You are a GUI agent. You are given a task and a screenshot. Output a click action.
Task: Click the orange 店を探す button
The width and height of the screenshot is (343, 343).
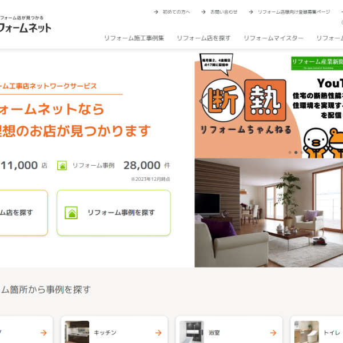23,213
